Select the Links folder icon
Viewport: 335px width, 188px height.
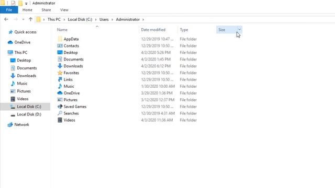[60, 79]
